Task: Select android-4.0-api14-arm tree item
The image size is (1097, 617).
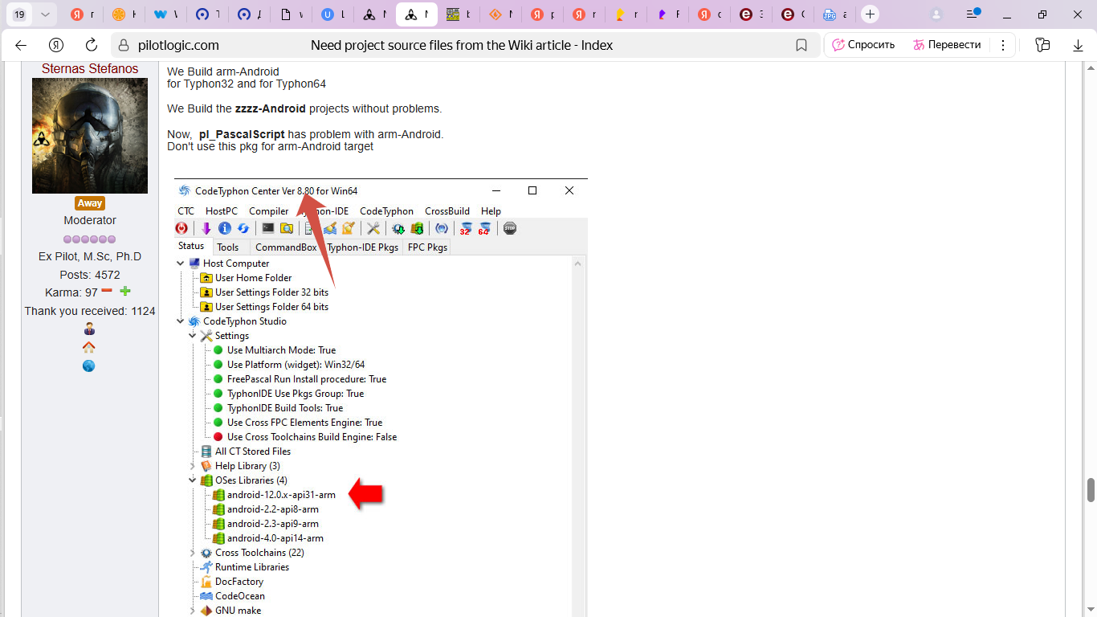Action: (x=275, y=538)
